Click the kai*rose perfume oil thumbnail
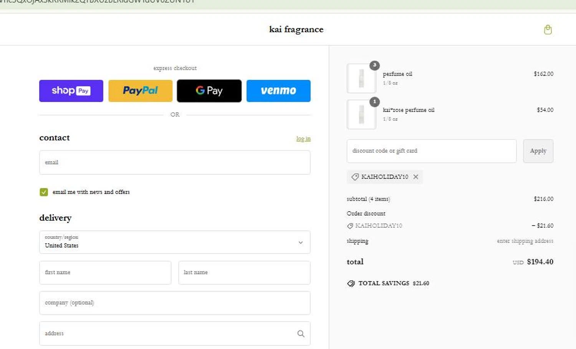This screenshot has height=349, width=576. 361,115
